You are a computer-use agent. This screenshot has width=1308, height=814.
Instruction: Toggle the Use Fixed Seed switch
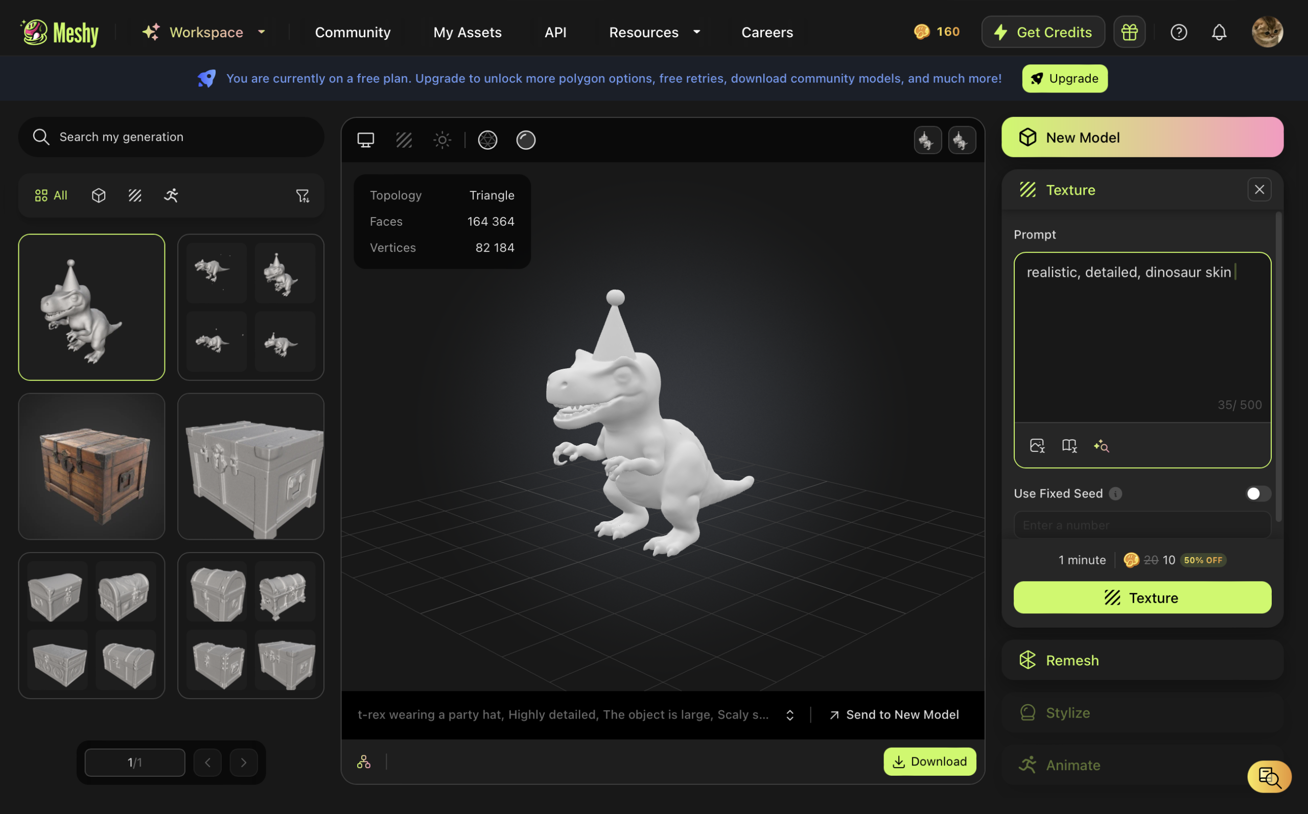[1257, 494]
